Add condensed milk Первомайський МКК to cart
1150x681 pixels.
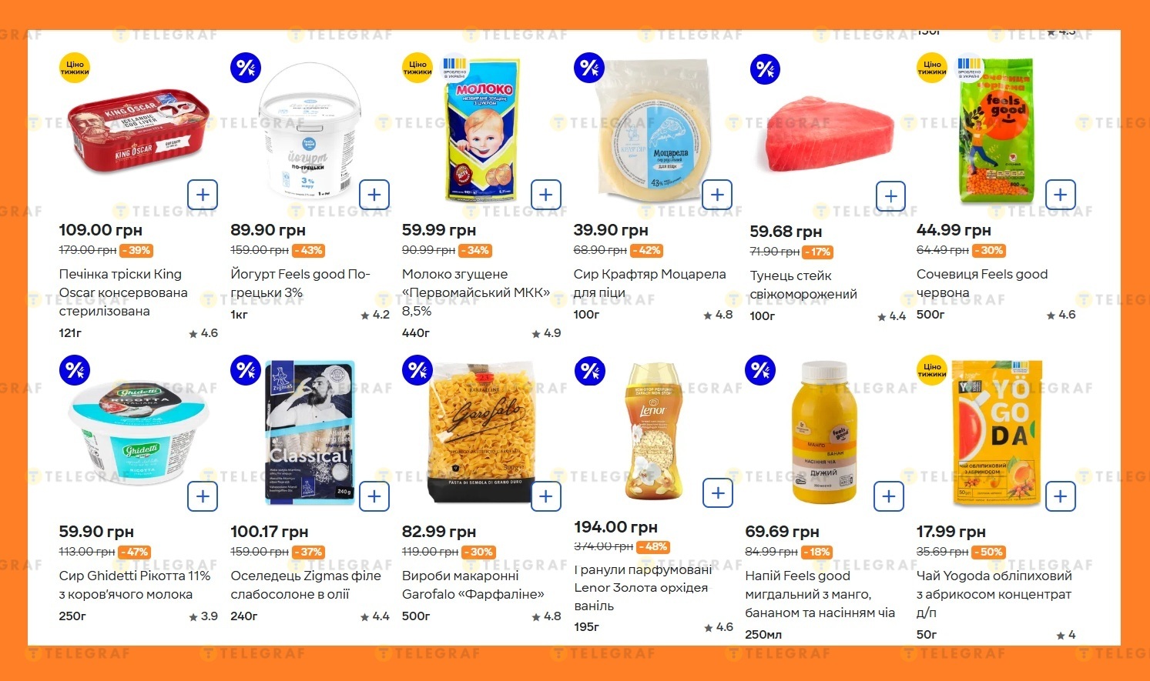pos(546,195)
